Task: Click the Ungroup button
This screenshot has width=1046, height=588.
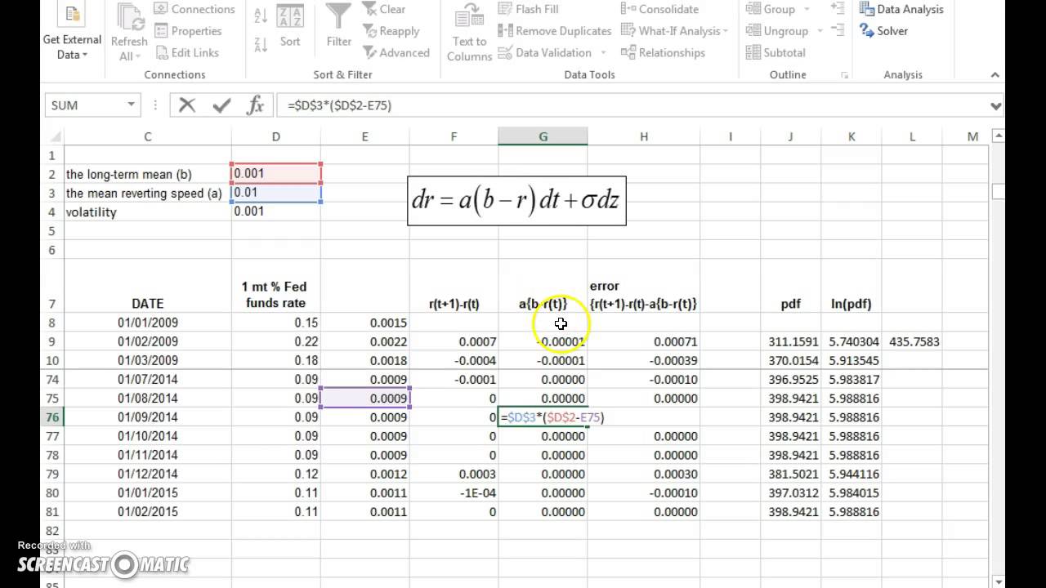Action: (x=776, y=31)
